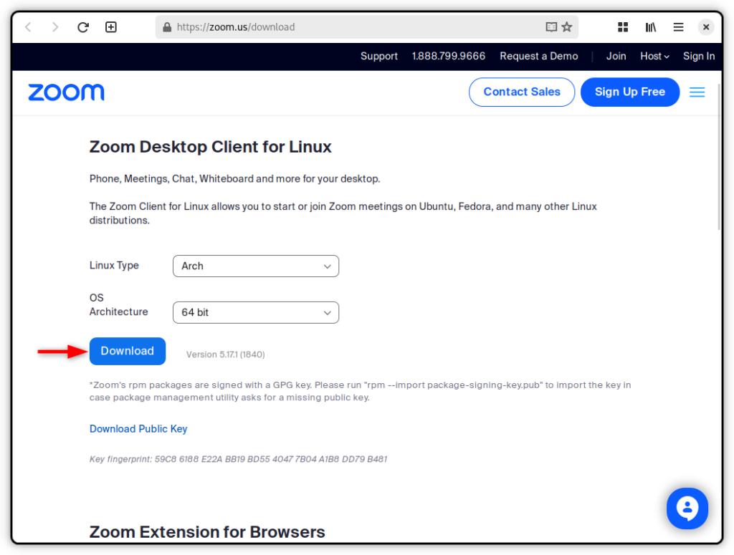Viewport: 734px width, 555px height.
Task: Reload the current page
Action: click(x=83, y=27)
